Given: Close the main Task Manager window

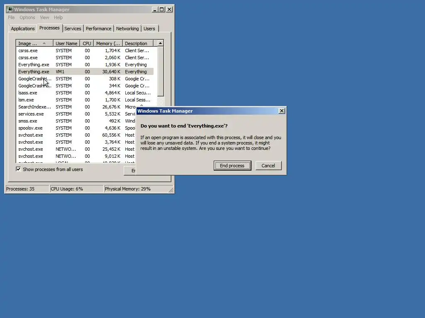Looking at the screenshot, I should tap(169, 10).
